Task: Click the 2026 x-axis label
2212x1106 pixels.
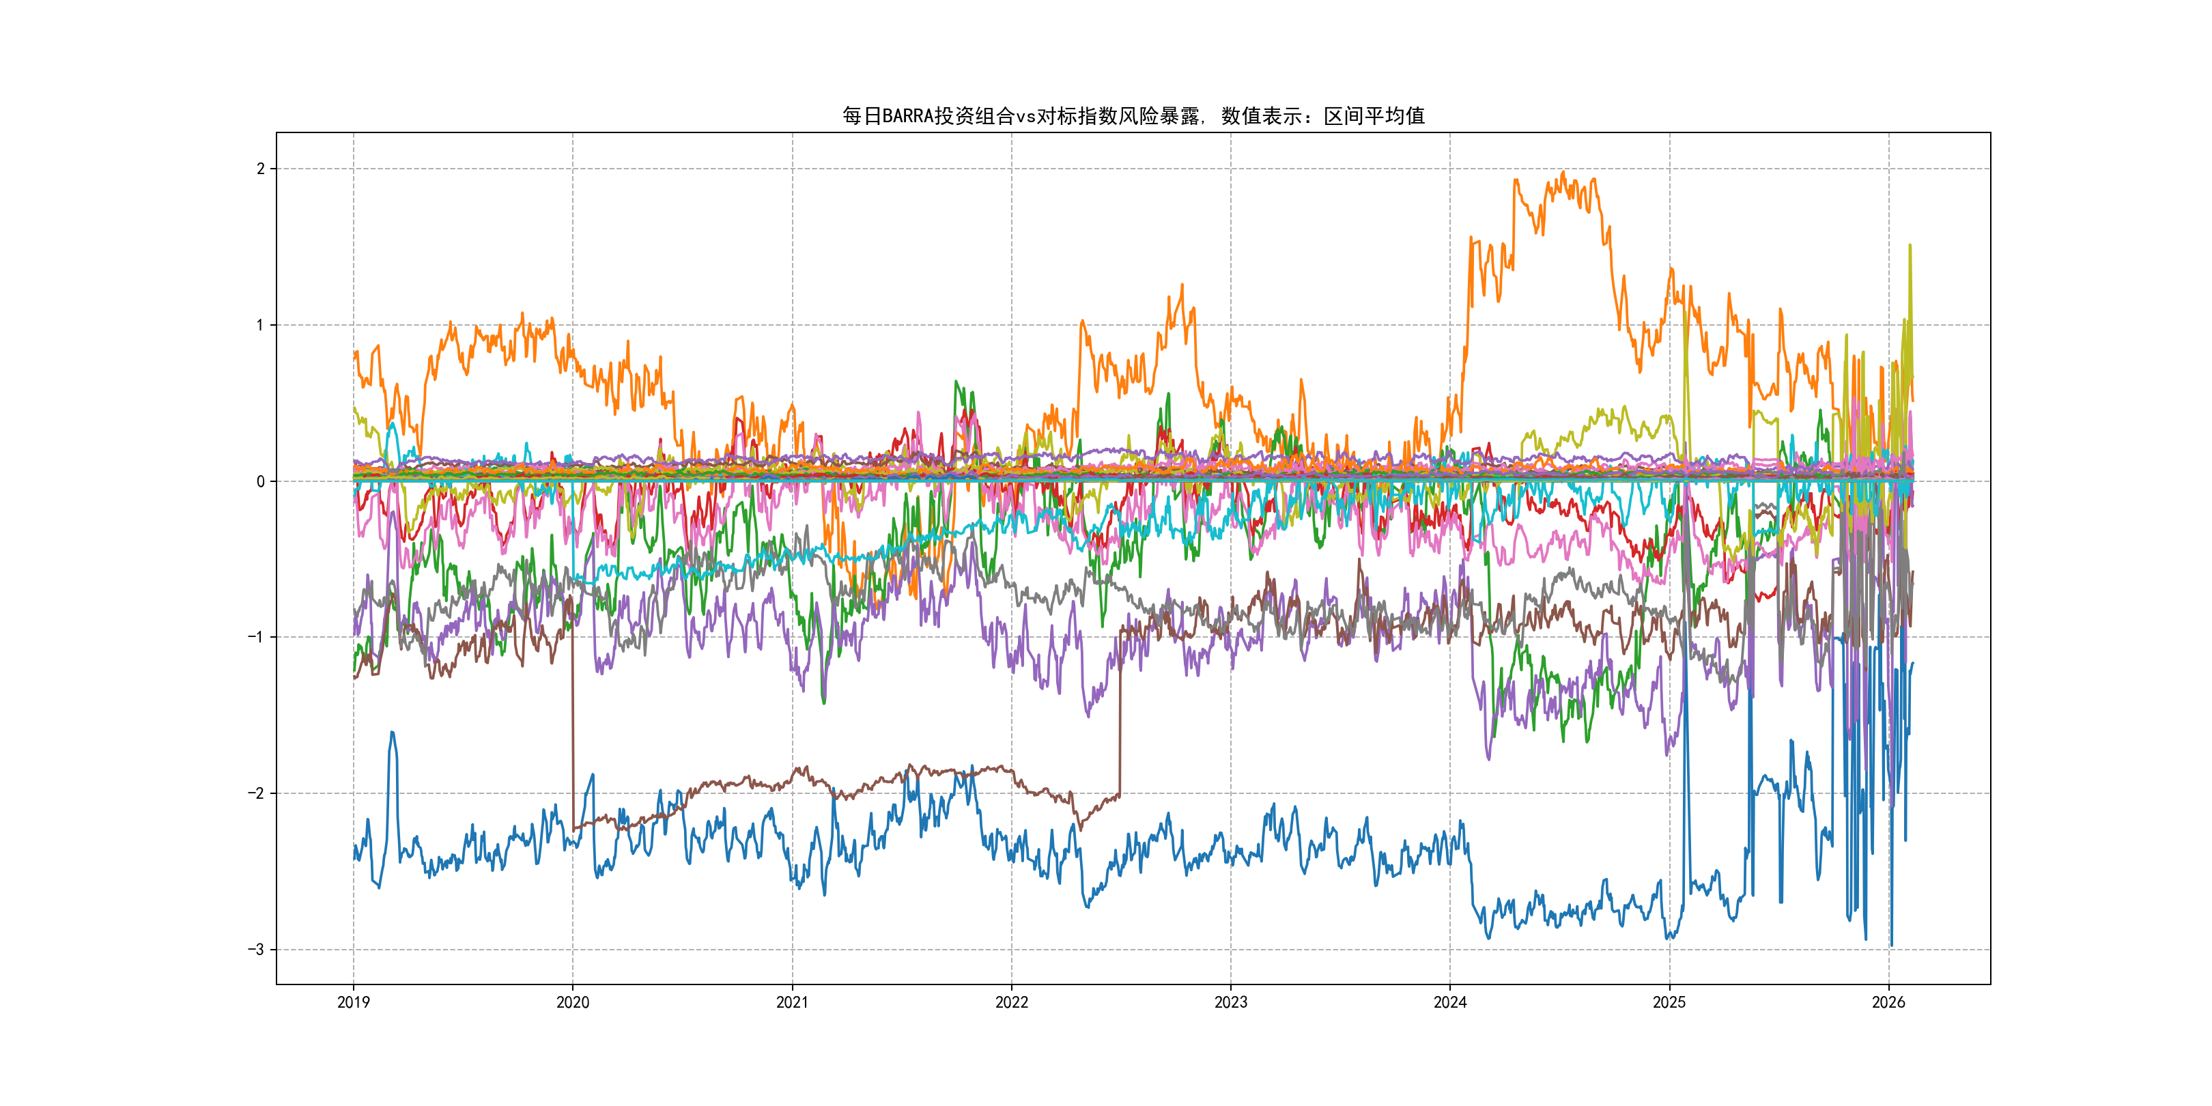Action: (1888, 1002)
